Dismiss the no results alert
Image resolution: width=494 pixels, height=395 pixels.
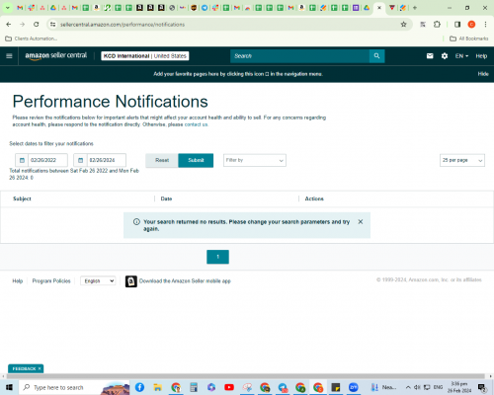(x=361, y=222)
